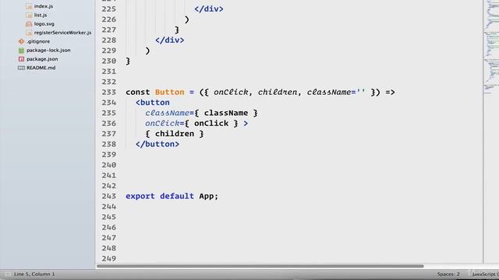This screenshot has height=280, width=499.
Task: Select package-lock.json in sidebar
Action: click(x=48, y=50)
